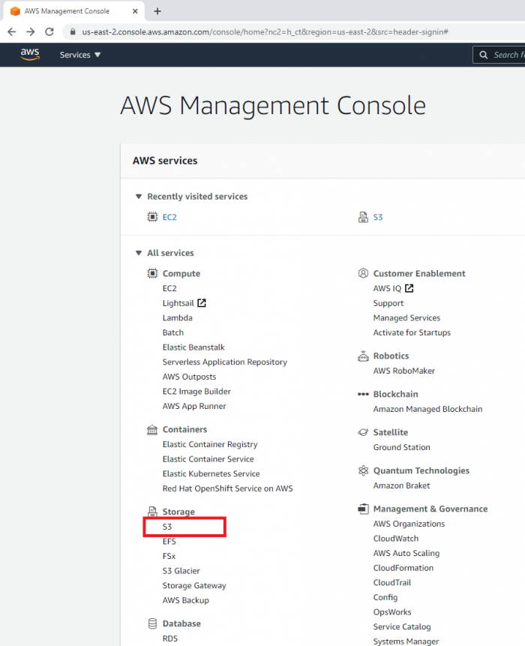Open AWS App Runner

tap(194, 406)
